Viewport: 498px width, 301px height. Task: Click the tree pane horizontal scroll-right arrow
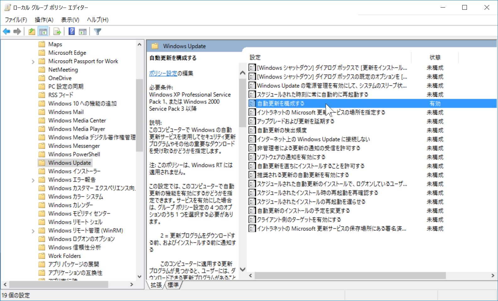132,284
